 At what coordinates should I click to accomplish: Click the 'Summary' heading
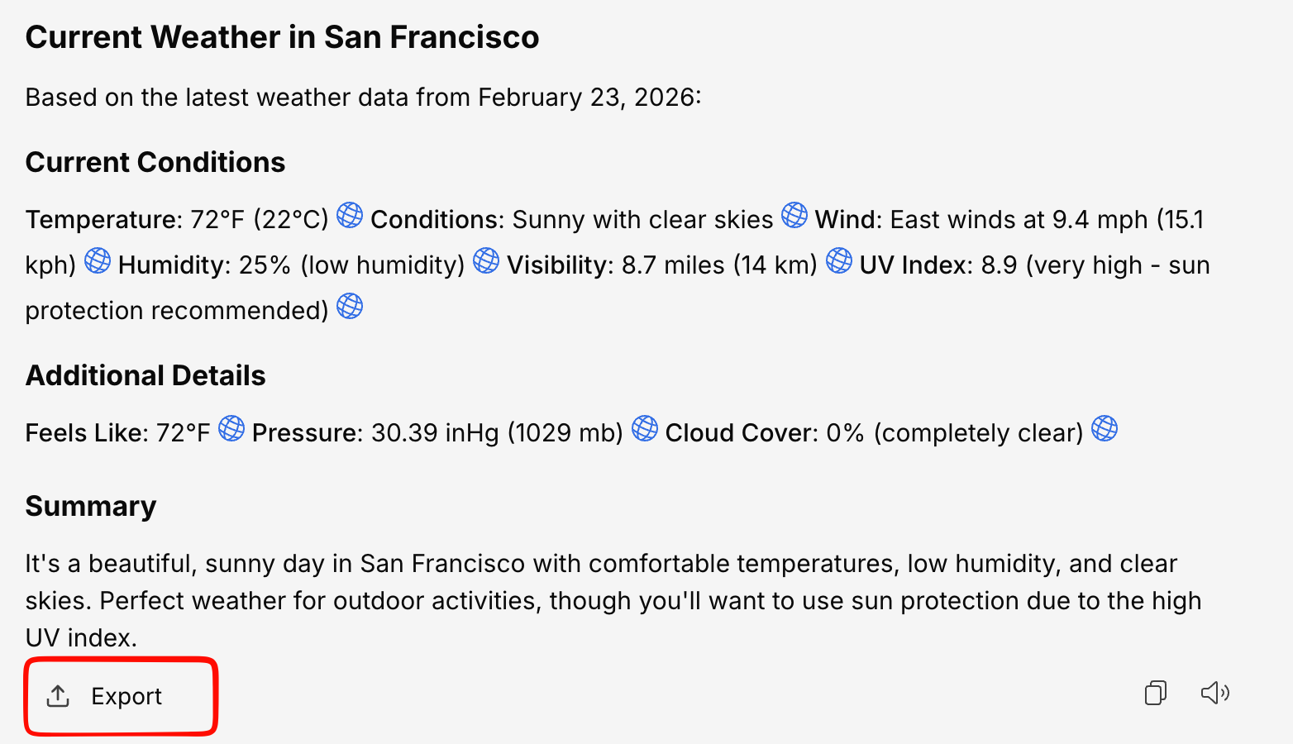[x=91, y=506]
